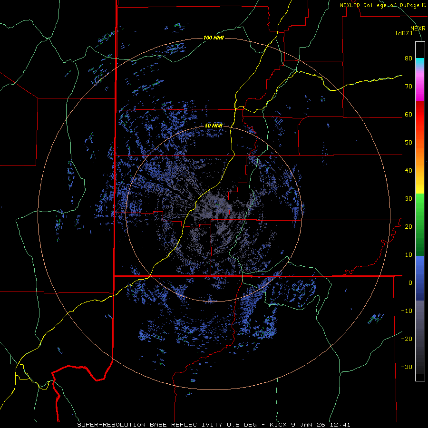The width and height of the screenshot is (428, 428).
Task: Click the -20 value on the dBZ scale
Action: (x=407, y=339)
